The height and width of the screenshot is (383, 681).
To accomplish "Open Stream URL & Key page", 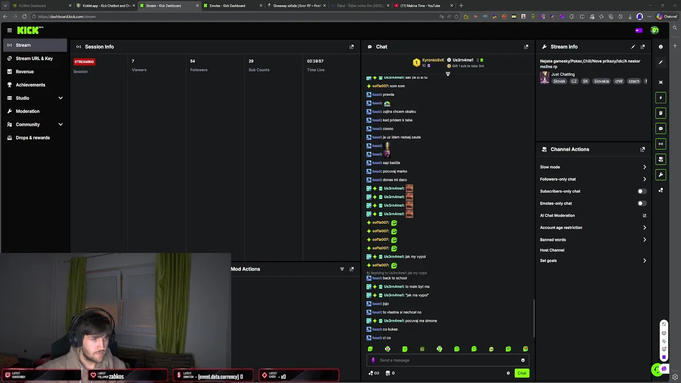I will pos(35,59).
